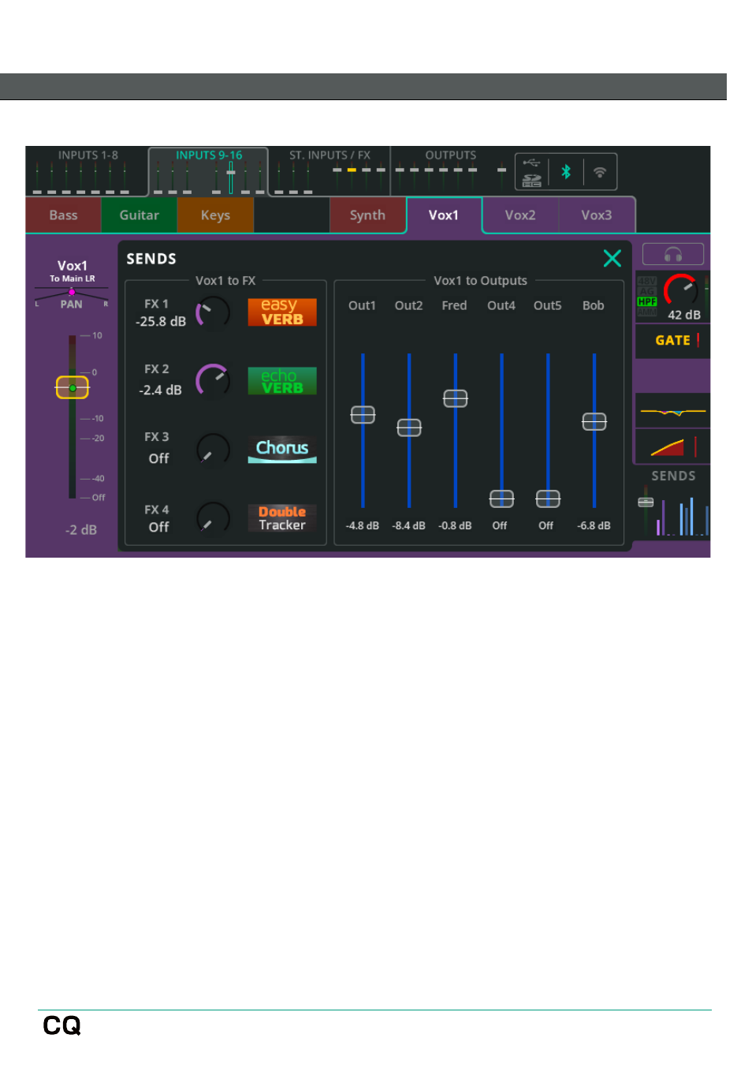Click the Fred output label
This screenshot has height=1068, width=752.
click(454, 306)
